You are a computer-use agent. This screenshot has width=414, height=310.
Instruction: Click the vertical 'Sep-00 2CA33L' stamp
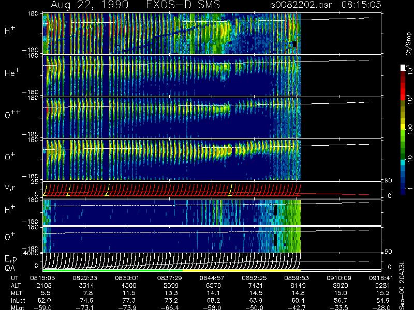[402, 286]
